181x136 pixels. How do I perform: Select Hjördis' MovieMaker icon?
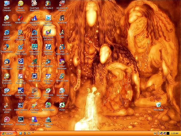click(x=20, y=32)
